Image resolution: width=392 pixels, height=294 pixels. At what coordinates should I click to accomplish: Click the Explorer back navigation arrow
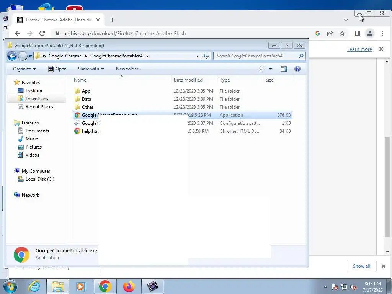[x=12, y=56]
